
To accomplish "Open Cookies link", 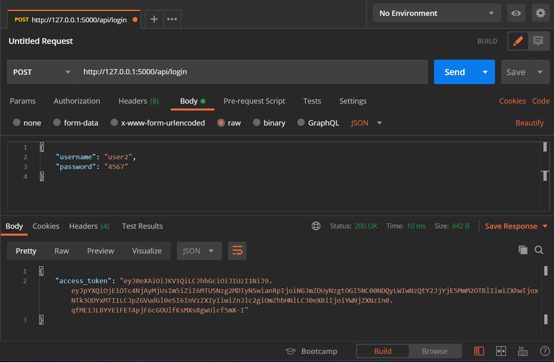I will 513,101.
